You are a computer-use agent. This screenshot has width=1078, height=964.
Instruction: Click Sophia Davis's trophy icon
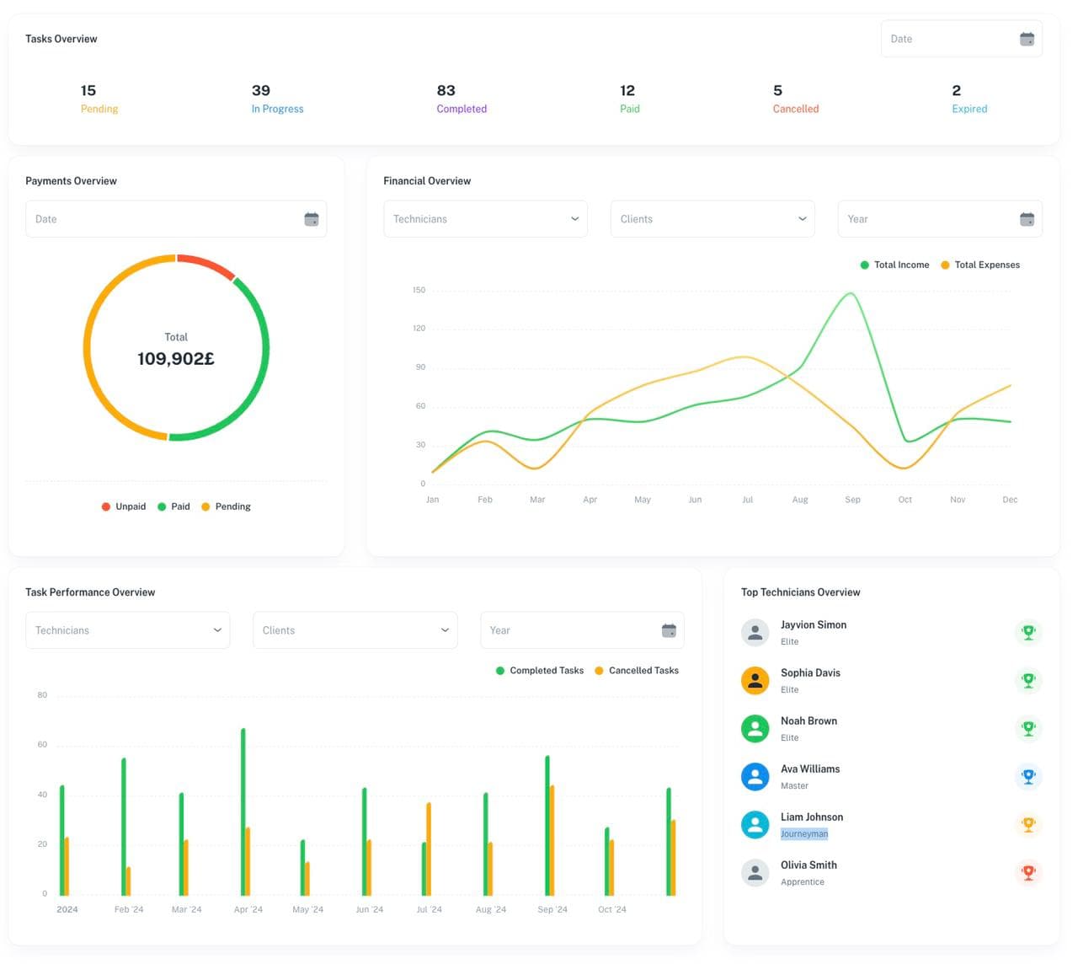(1028, 680)
